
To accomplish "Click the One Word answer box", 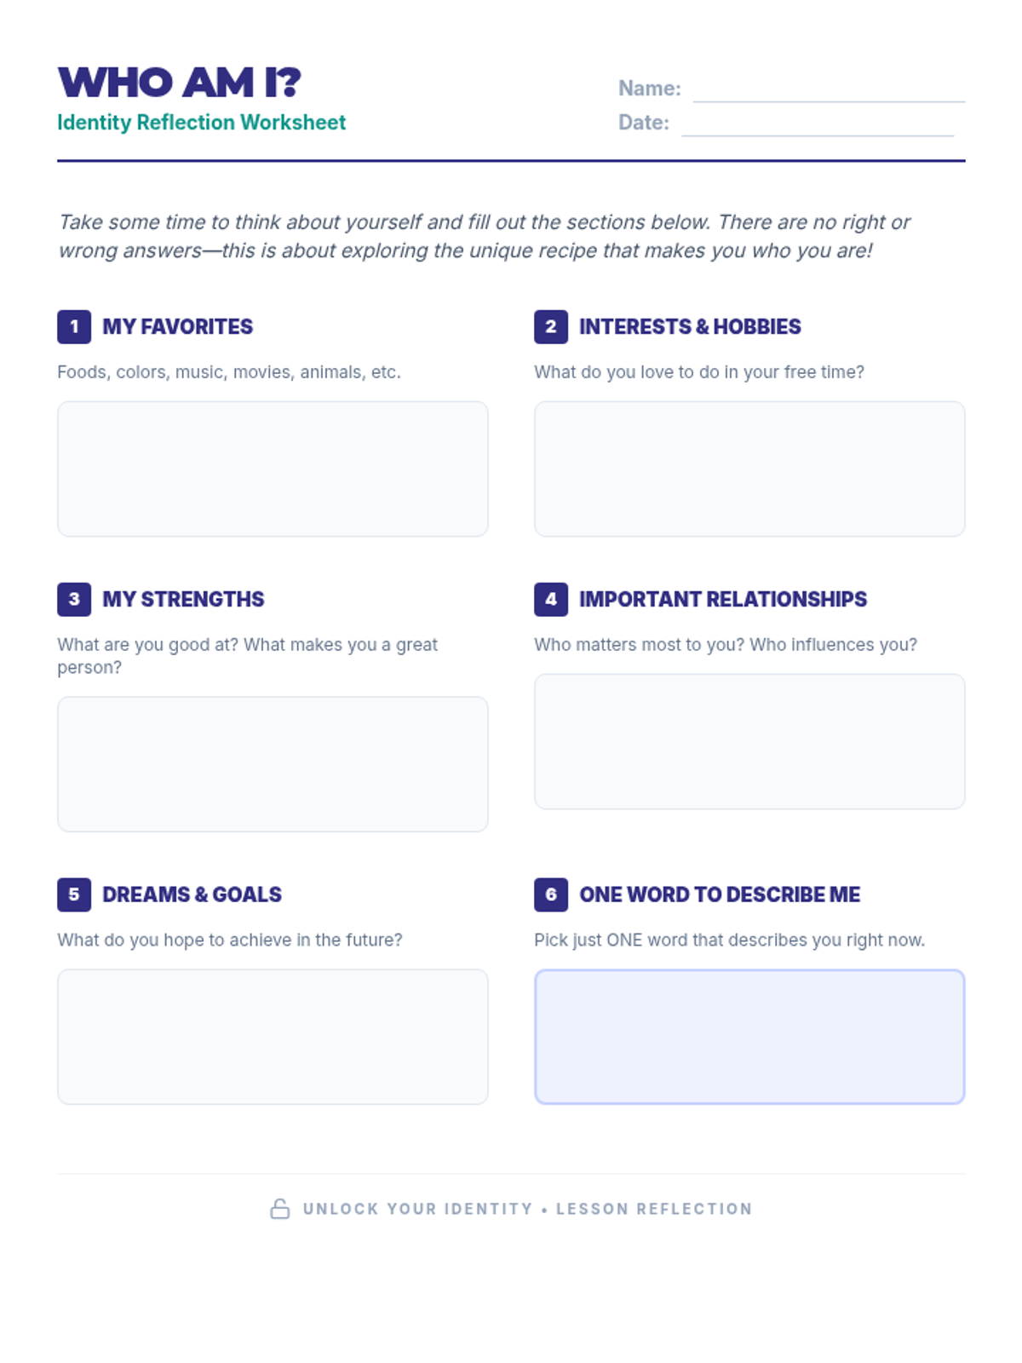I will pos(749,1037).
